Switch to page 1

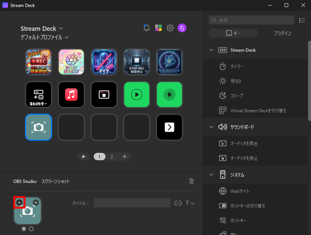coord(99,157)
